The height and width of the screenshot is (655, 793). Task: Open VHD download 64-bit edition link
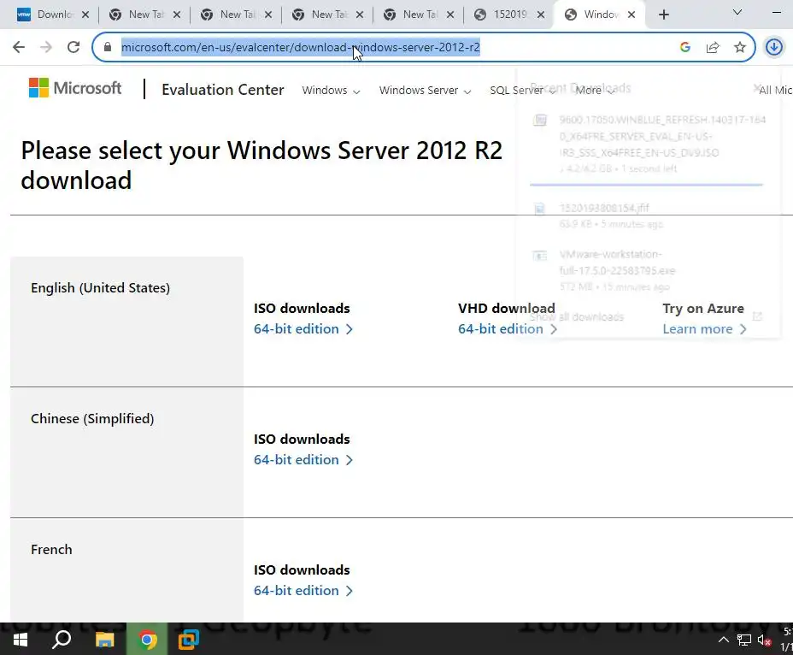508,329
